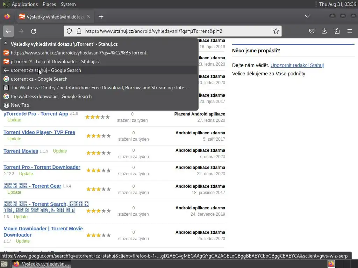Click the Placená Android aplikace label
This screenshot has height=268, width=358.
pyautogui.click(x=200, y=114)
